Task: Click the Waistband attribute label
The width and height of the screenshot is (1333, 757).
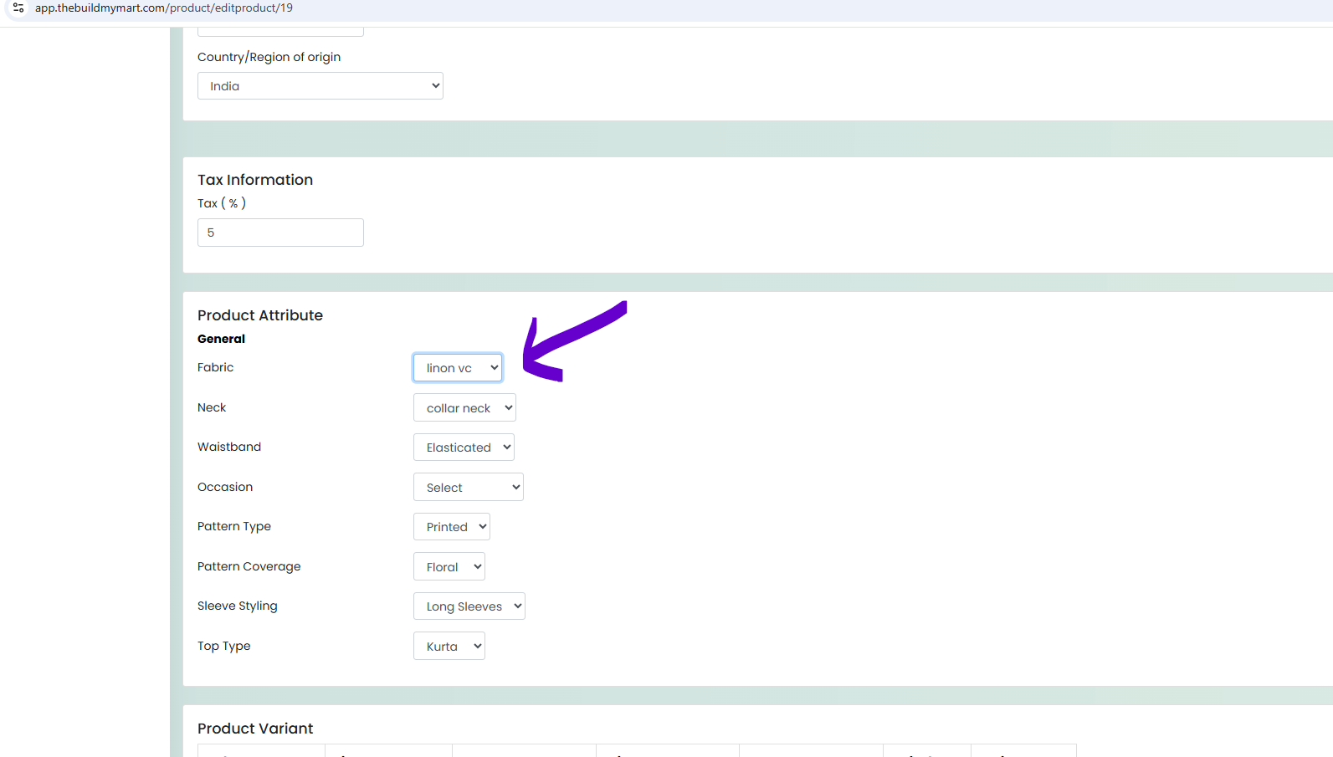Action: pyautogui.click(x=229, y=447)
